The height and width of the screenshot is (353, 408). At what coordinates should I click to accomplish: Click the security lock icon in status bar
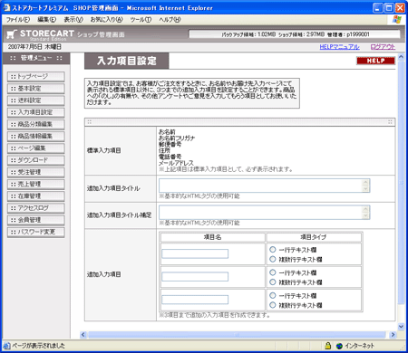coord(327,346)
